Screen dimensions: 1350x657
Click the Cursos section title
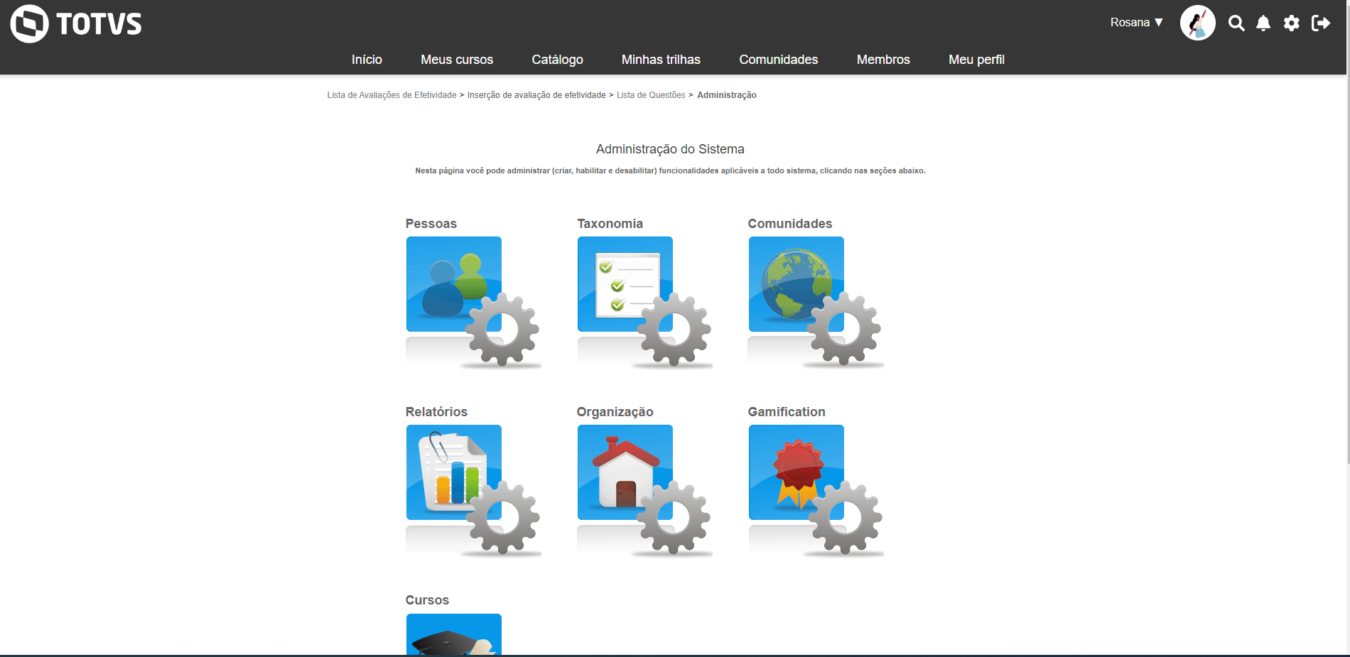[427, 600]
